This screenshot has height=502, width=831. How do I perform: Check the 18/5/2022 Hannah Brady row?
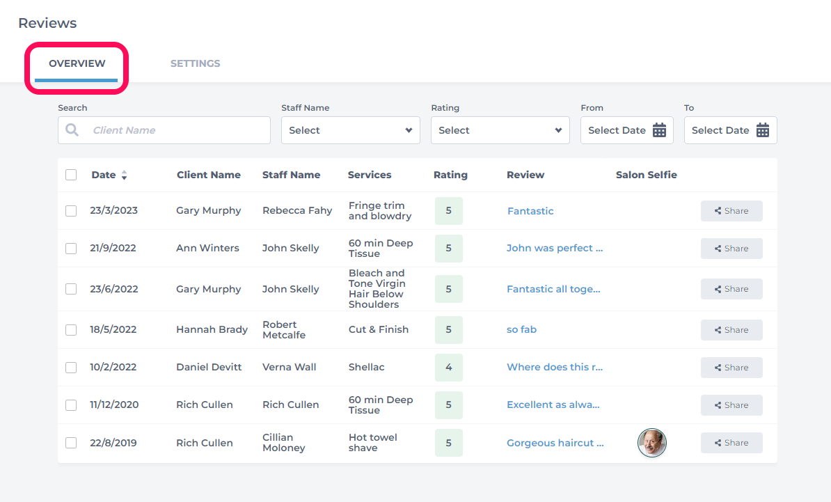(71, 330)
